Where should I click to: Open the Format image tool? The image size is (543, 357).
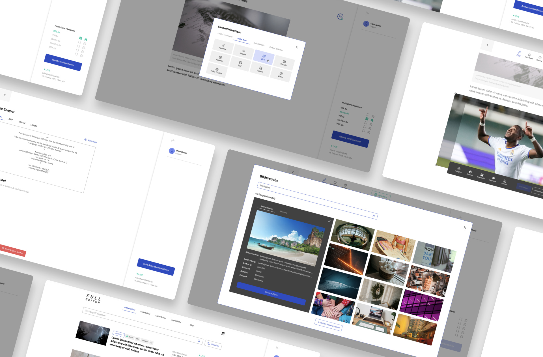coord(505,182)
